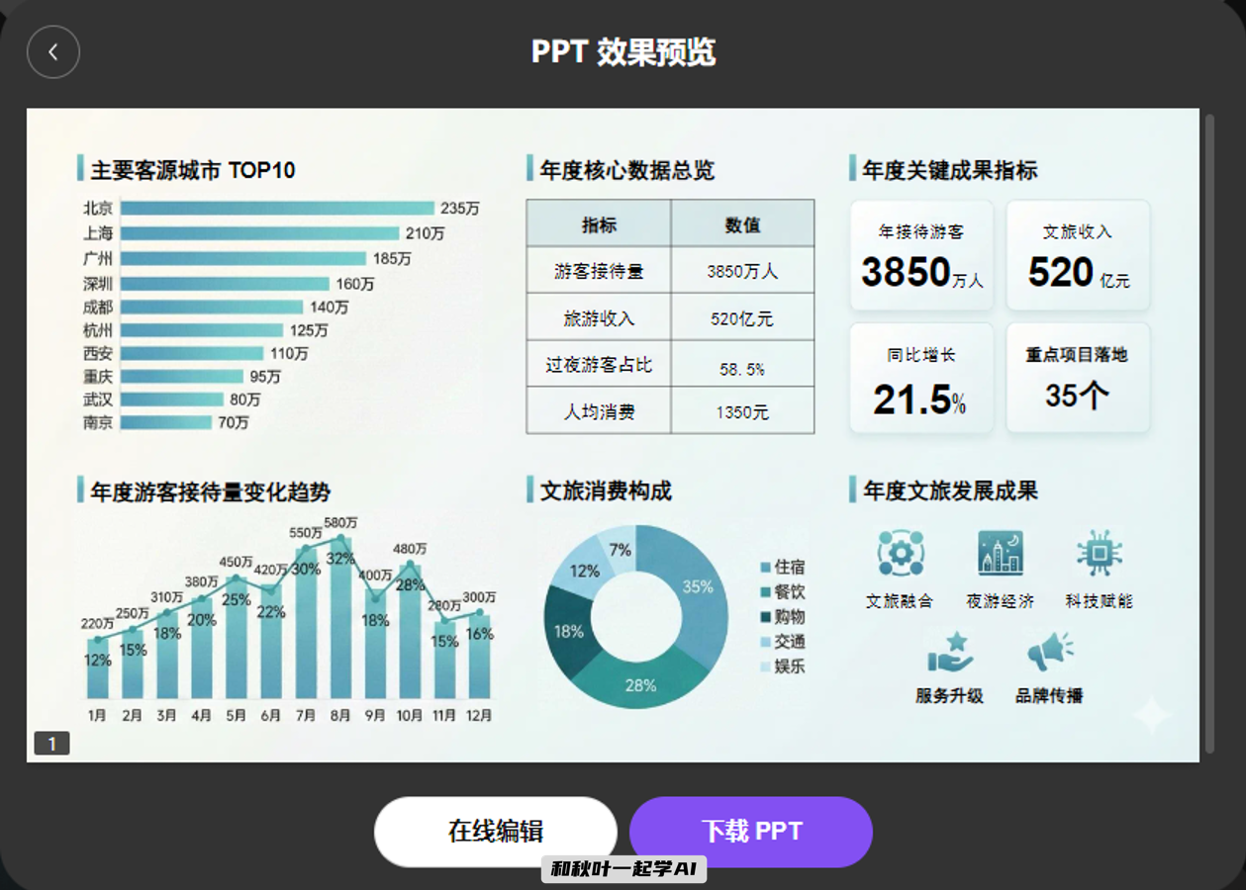Click the 人均消费 table cell
Screen dimensions: 1246x890
(598, 409)
